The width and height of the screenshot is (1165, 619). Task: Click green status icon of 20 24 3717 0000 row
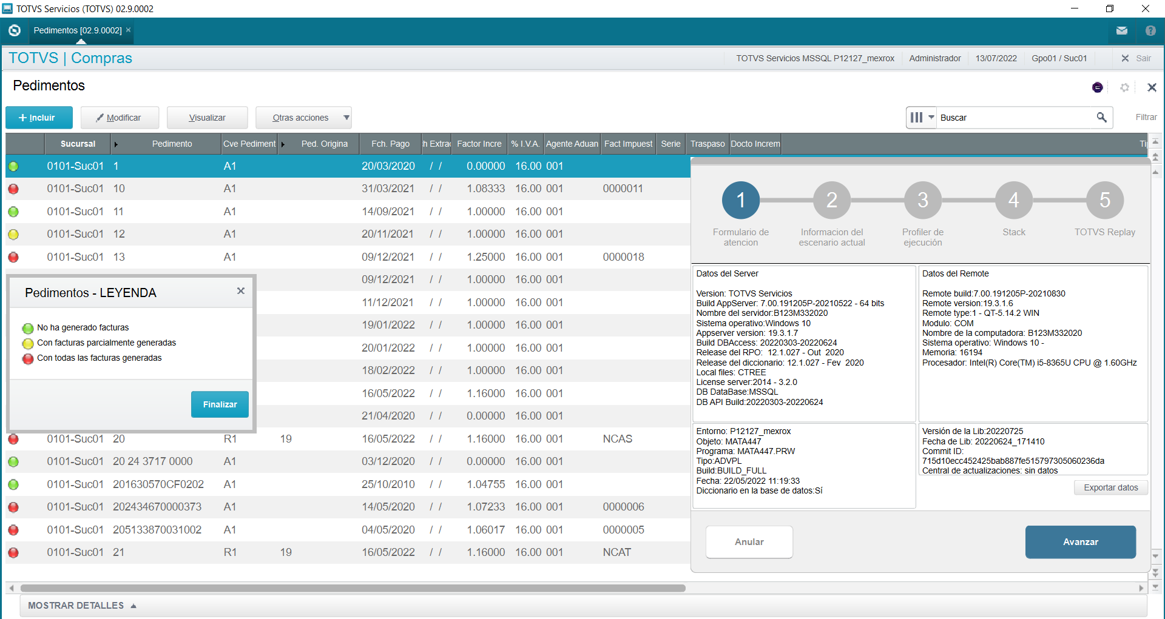point(13,461)
